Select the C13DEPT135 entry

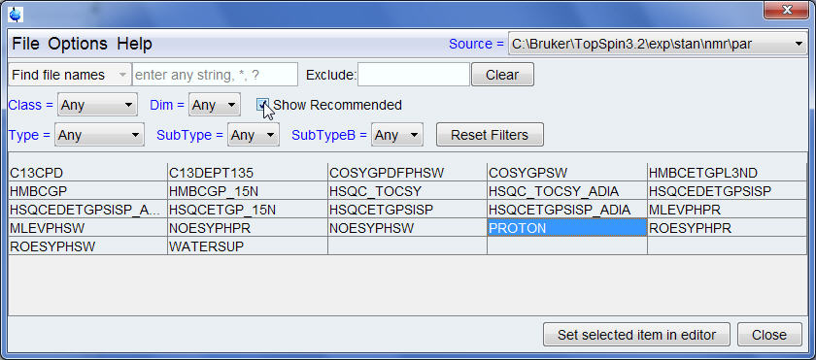click(248, 173)
